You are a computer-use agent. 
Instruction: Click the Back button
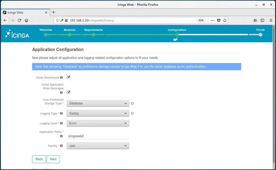tap(39, 159)
